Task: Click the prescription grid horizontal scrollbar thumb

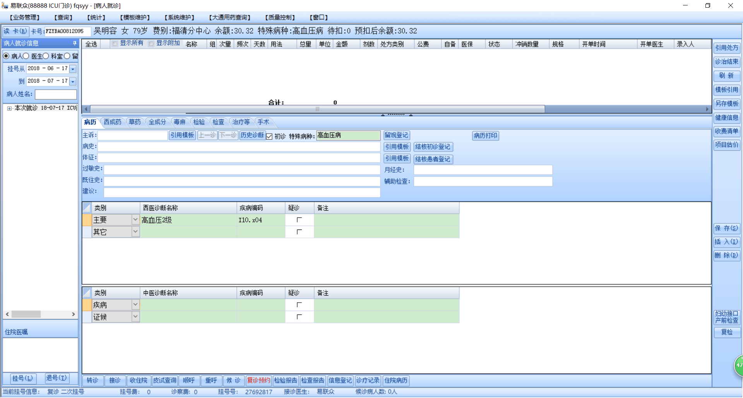Action: click(317, 109)
